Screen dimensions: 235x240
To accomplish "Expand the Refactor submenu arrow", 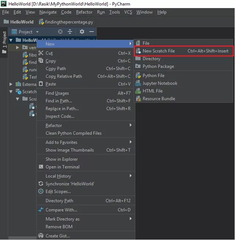I will click(x=131, y=125).
